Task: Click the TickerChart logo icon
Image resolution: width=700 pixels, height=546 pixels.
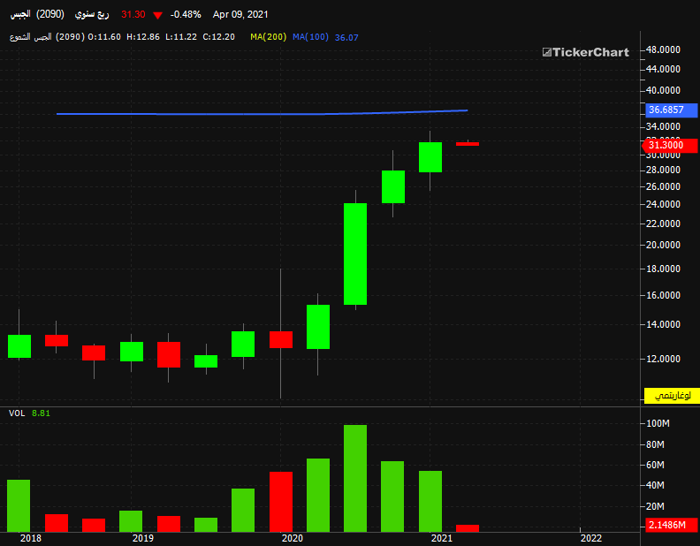Action: [547, 52]
